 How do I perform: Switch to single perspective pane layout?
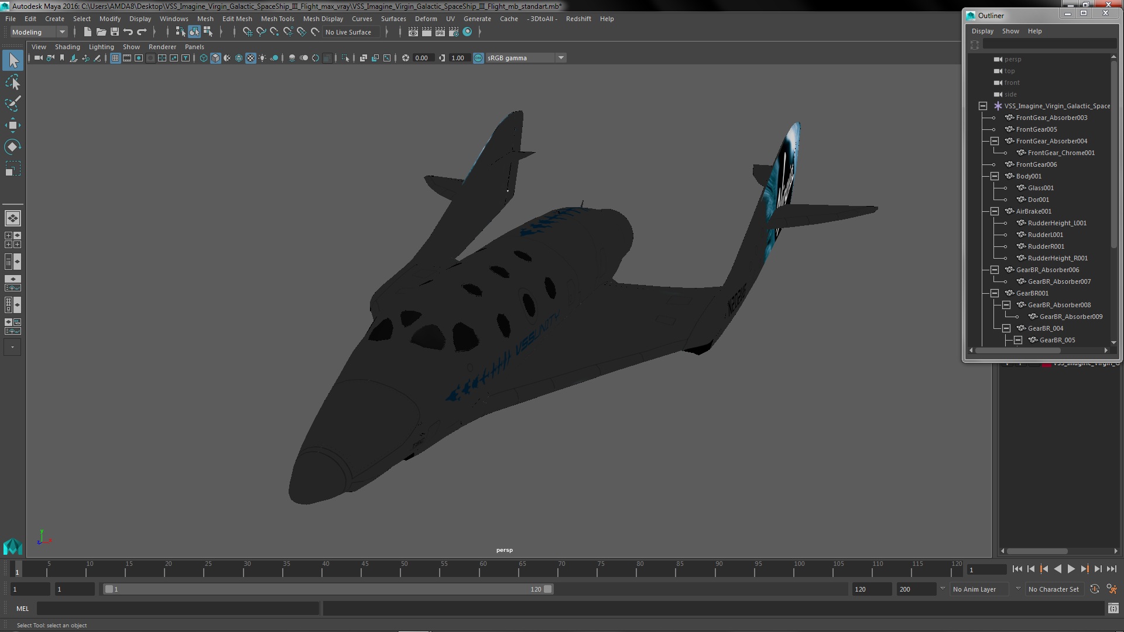(13, 218)
